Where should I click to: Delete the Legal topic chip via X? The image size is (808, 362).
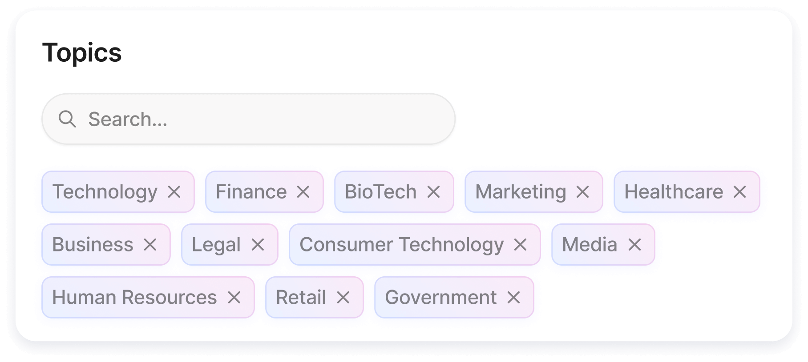(x=258, y=245)
